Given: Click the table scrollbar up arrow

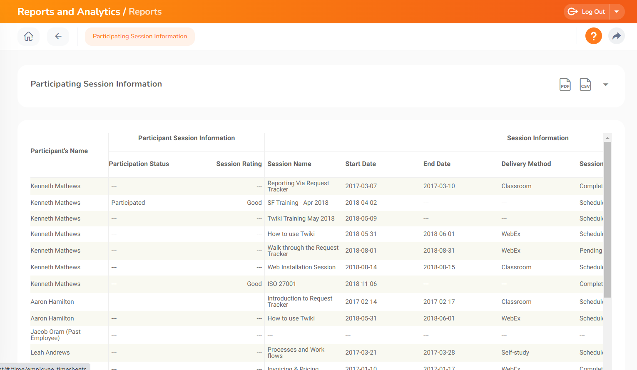Looking at the screenshot, I should [607, 138].
